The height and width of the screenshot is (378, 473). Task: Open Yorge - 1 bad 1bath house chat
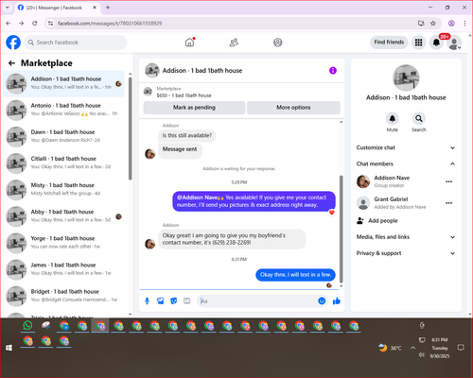click(63, 243)
